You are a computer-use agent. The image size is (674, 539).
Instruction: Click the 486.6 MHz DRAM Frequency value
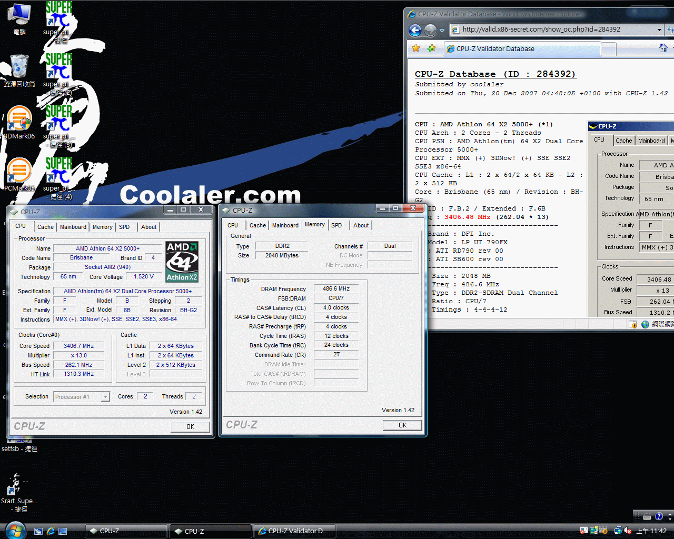(336, 288)
